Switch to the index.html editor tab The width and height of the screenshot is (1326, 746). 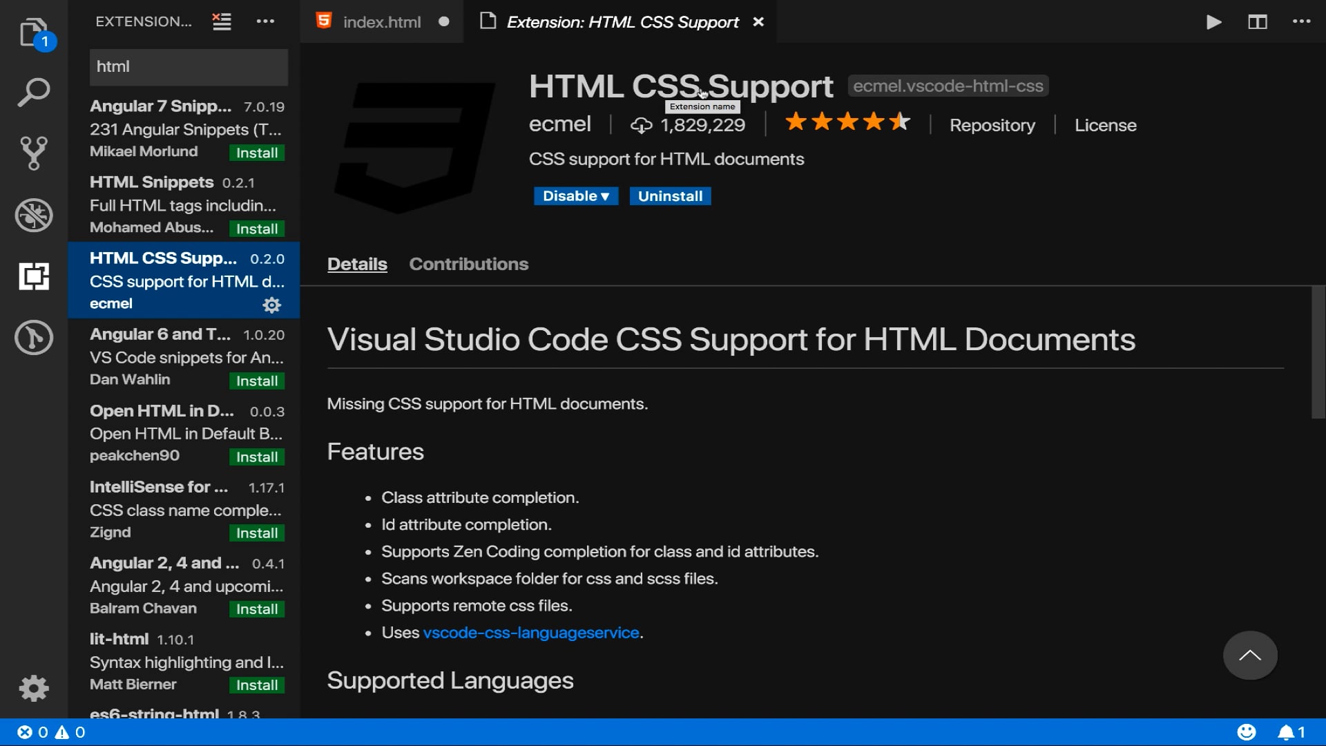point(381,22)
